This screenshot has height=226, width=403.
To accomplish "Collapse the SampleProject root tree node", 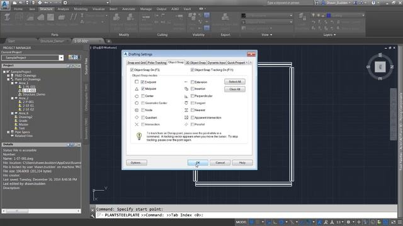I will (x=4, y=72).
